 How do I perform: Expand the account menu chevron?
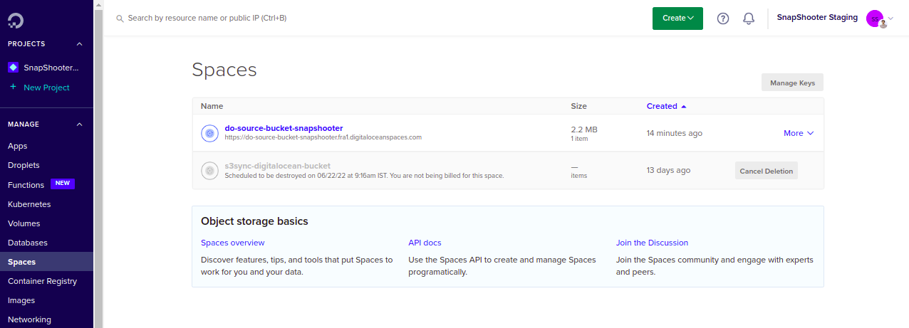(890, 18)
